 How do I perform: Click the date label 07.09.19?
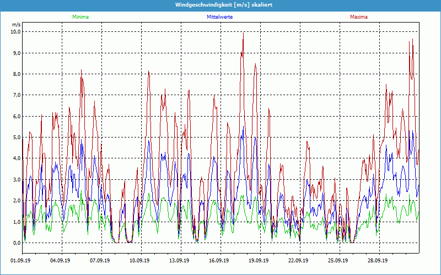coord(100,260)
